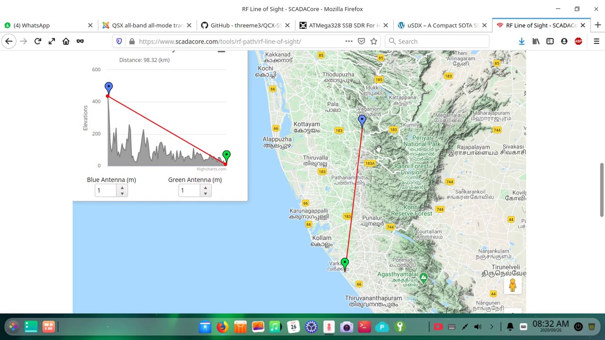
Task: Open the power button in tray
Action: (x=579, y=327)
